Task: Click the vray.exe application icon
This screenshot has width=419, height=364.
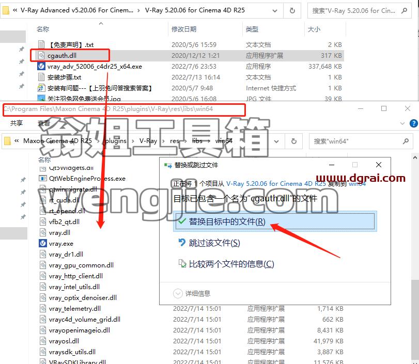Action: pos(43,243)
